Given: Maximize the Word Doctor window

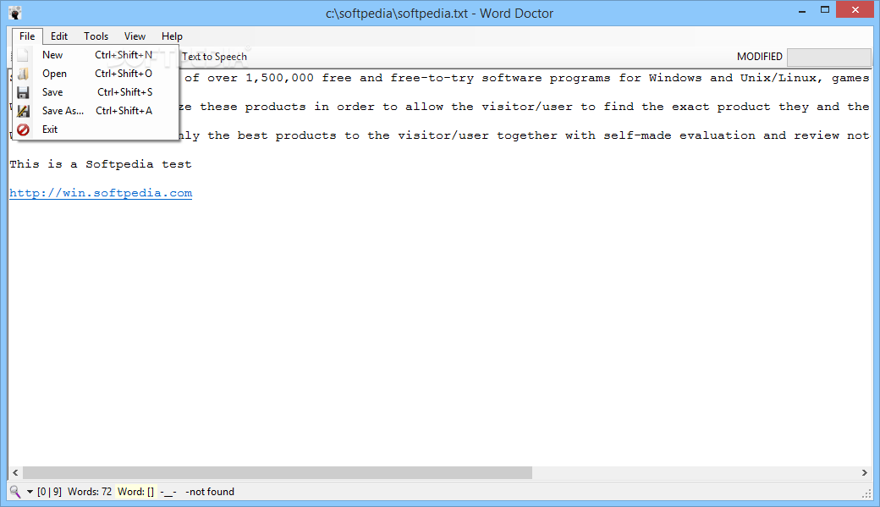Looking at the screenshot, I should (x=824, y=10).
